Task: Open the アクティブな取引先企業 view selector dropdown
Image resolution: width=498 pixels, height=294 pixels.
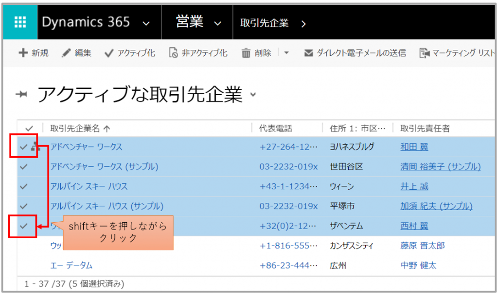Action: [x=252, y=95]
